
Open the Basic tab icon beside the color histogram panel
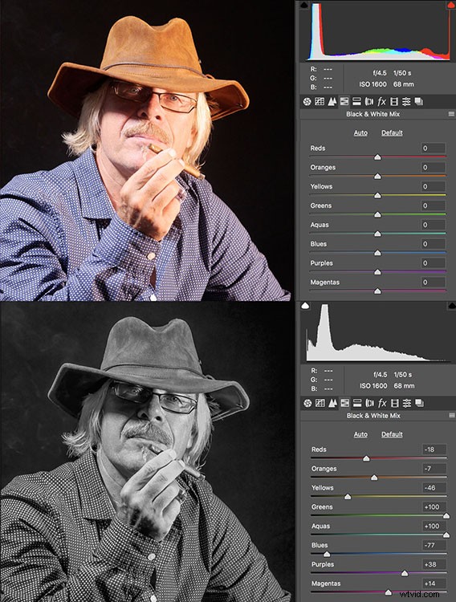(307, 101)
